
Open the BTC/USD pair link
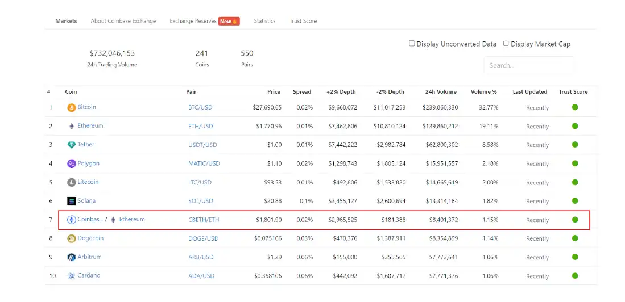tap(200, 107)
